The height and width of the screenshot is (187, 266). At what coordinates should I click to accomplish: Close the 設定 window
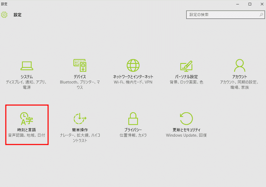[262, 4]
